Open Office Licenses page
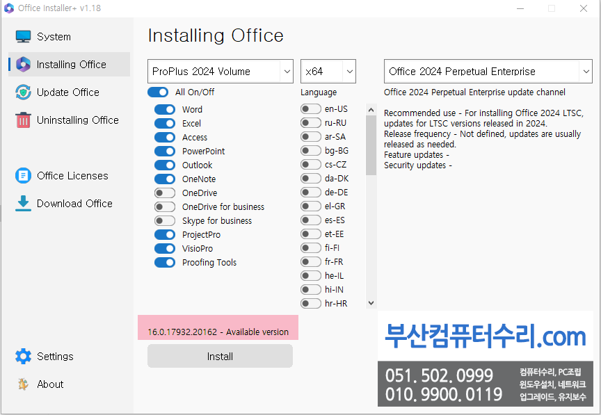Viewport: 601px width, 415px height. tap(72, 175)
